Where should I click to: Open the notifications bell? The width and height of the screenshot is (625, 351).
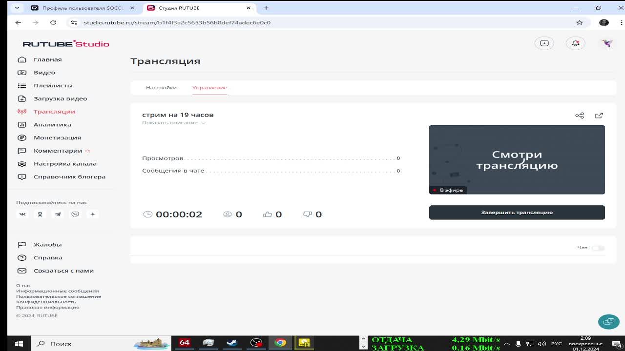[576, 43]
